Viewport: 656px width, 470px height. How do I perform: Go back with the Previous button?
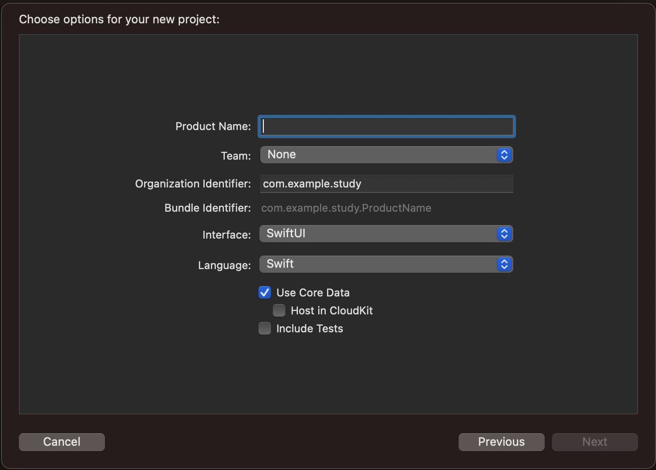502,442
